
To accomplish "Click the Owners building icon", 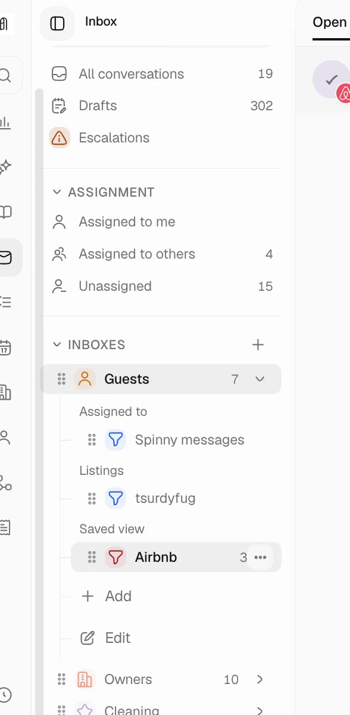I will pos(85,679).
